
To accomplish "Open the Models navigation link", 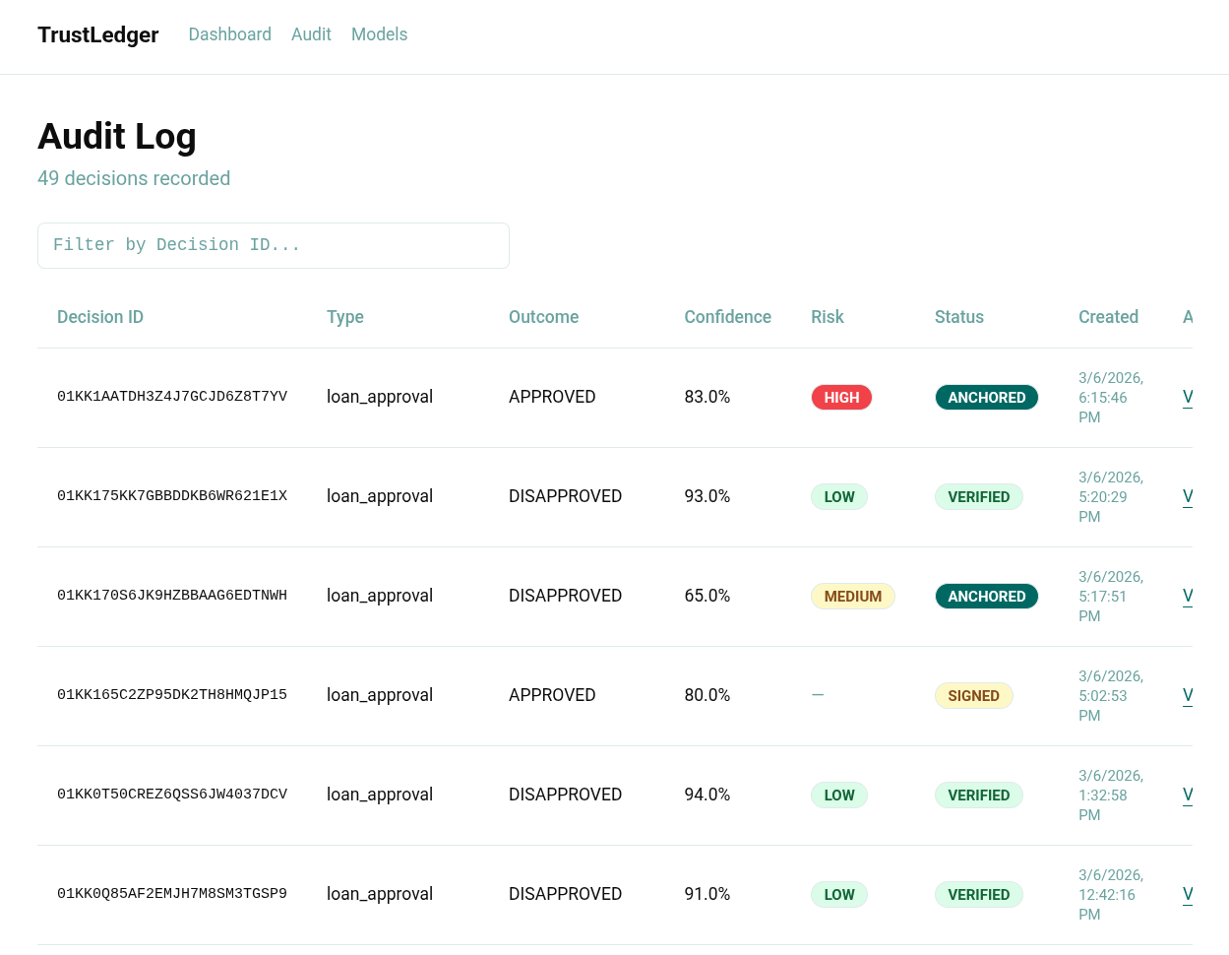I will [x=379, y=34].
